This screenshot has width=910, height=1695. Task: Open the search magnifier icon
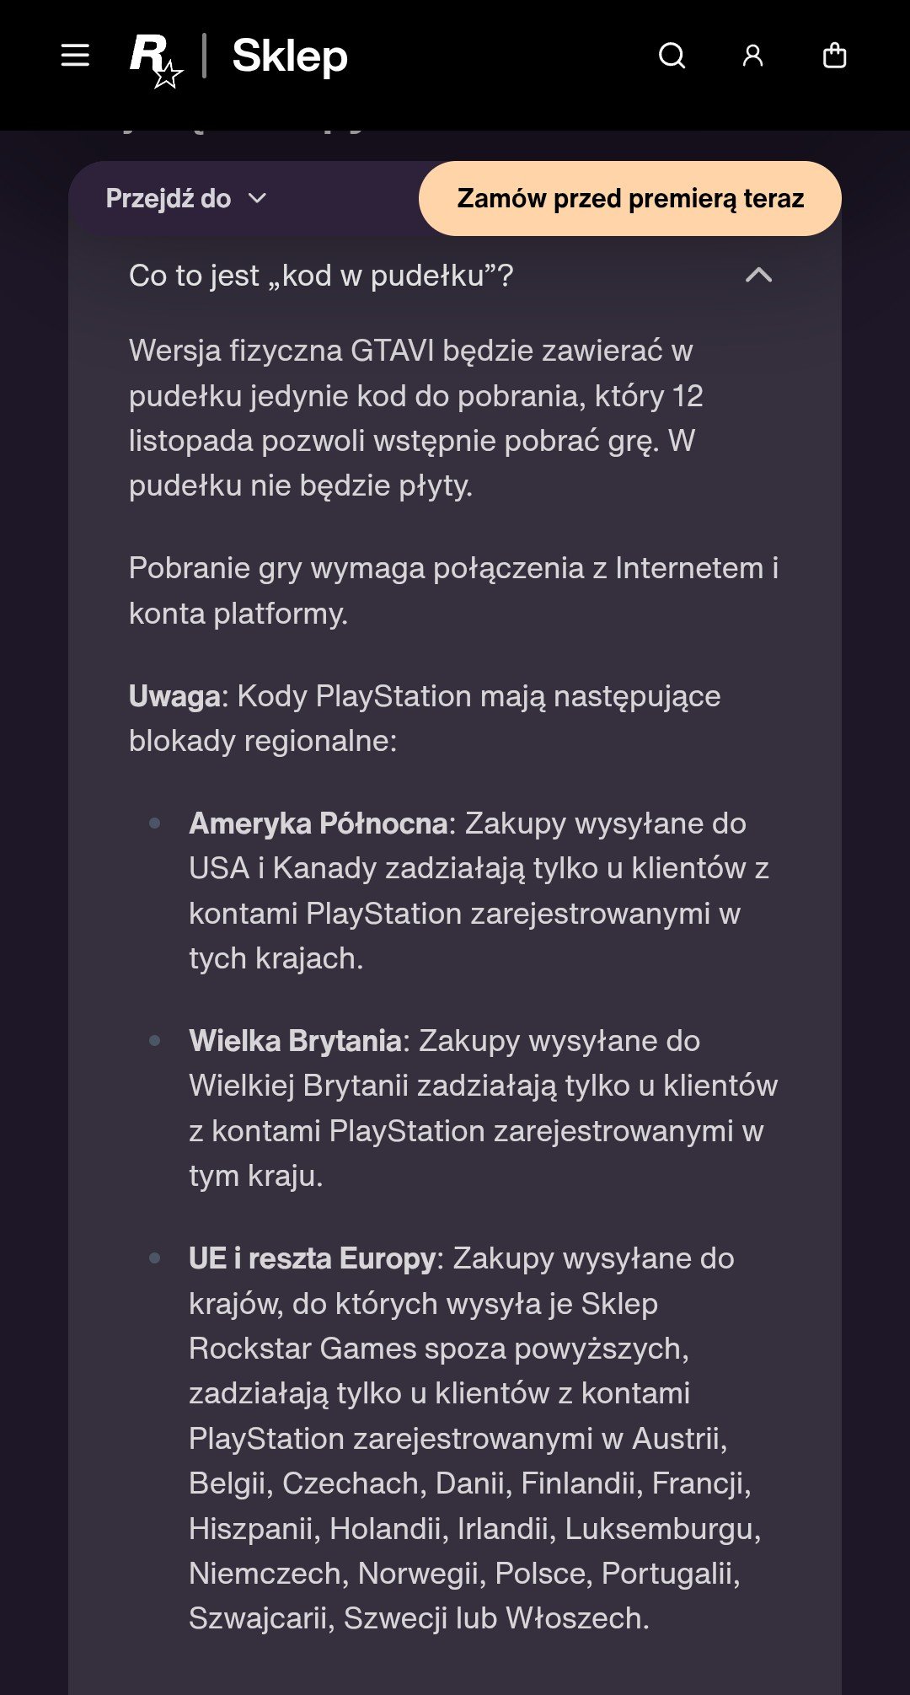672,56
